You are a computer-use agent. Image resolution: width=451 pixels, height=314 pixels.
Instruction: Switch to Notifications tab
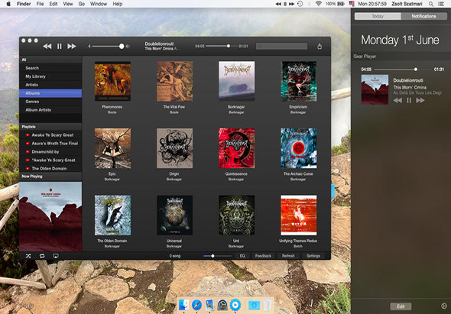tap(424, 16)
